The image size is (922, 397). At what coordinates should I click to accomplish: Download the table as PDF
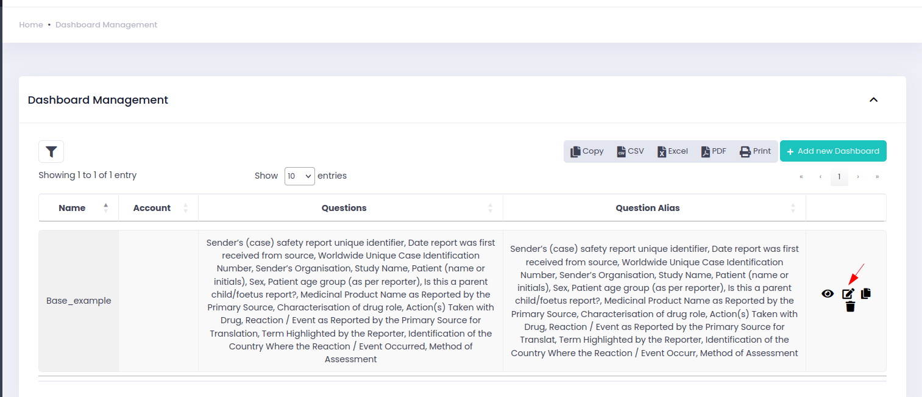(714, 151)
